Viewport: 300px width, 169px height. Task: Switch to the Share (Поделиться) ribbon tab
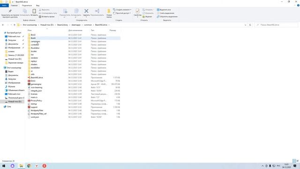(27, 6)
